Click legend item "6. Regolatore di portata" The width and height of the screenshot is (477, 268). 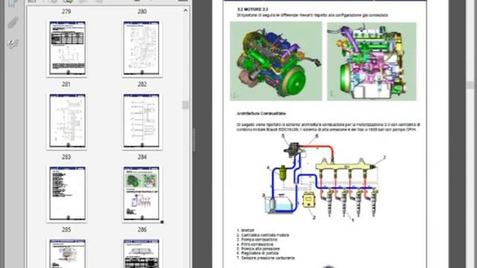(x=258, y=253)
